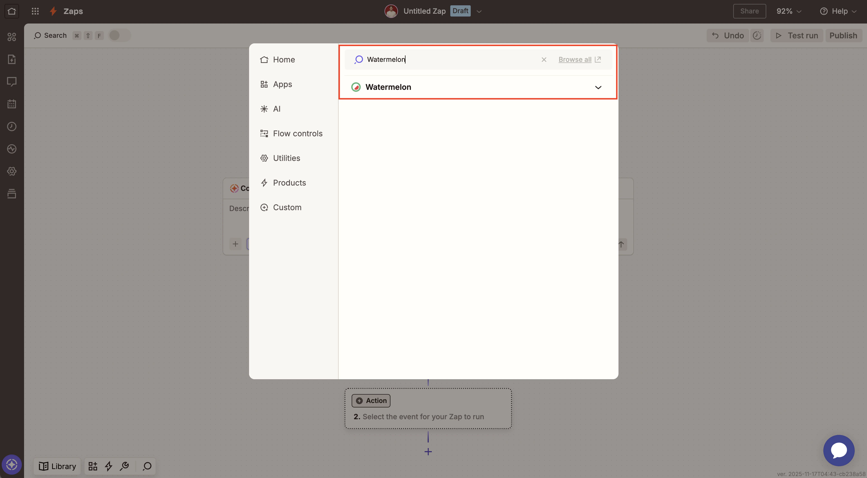The image size is (867, 478).
Task: Click the magnifier icon in bottom toolbar
Action: (147, 466)
